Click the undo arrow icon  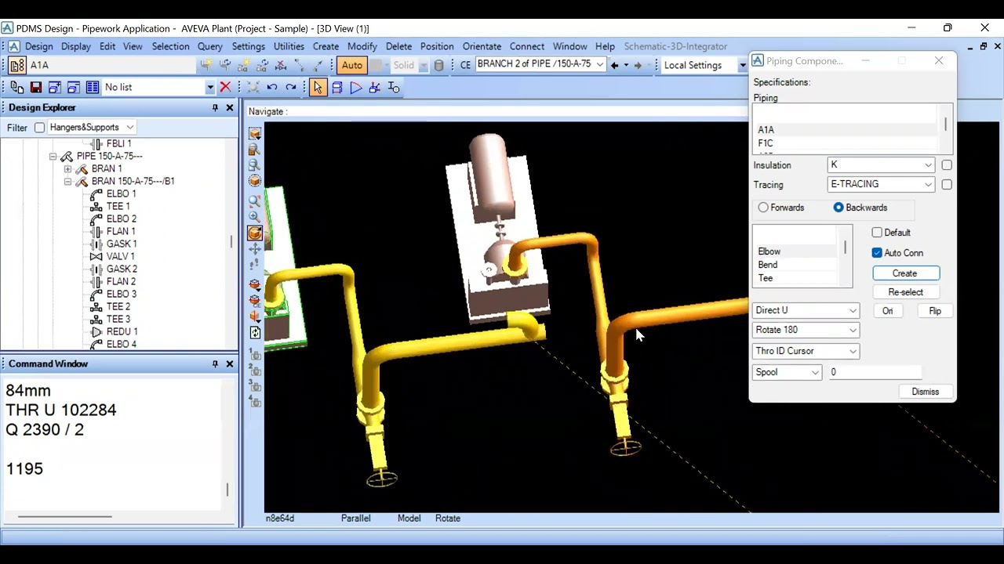272,87
